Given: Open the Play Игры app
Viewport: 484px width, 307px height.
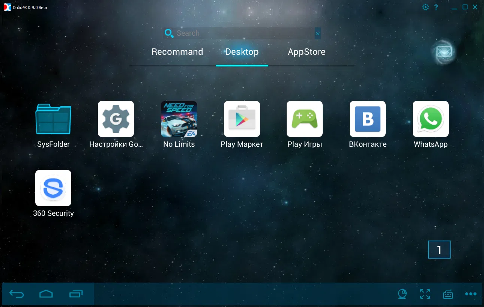Looking at the screenshot, I should (x=305, y=119).
